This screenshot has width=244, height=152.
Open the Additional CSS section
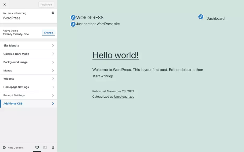pos(28,104)
